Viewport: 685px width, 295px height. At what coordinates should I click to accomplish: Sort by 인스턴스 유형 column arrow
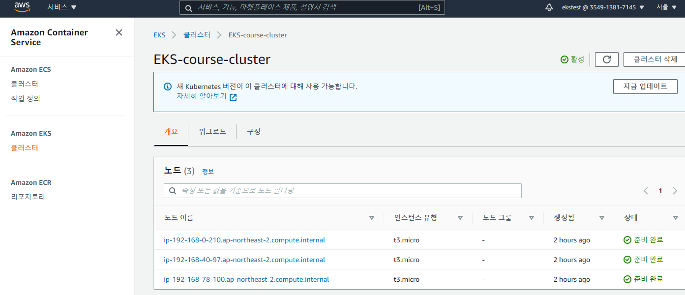pyautogui.click(x=460, y=218)
